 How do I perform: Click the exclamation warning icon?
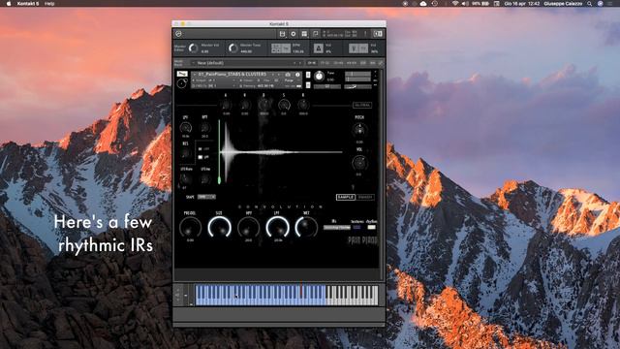(x=365, y=34)
